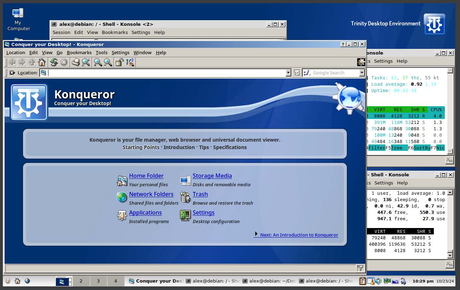This screenshot has height=290, width=460.
Task: Switch to virtual desktop 2 in pager
Action: tap(81, 281)
